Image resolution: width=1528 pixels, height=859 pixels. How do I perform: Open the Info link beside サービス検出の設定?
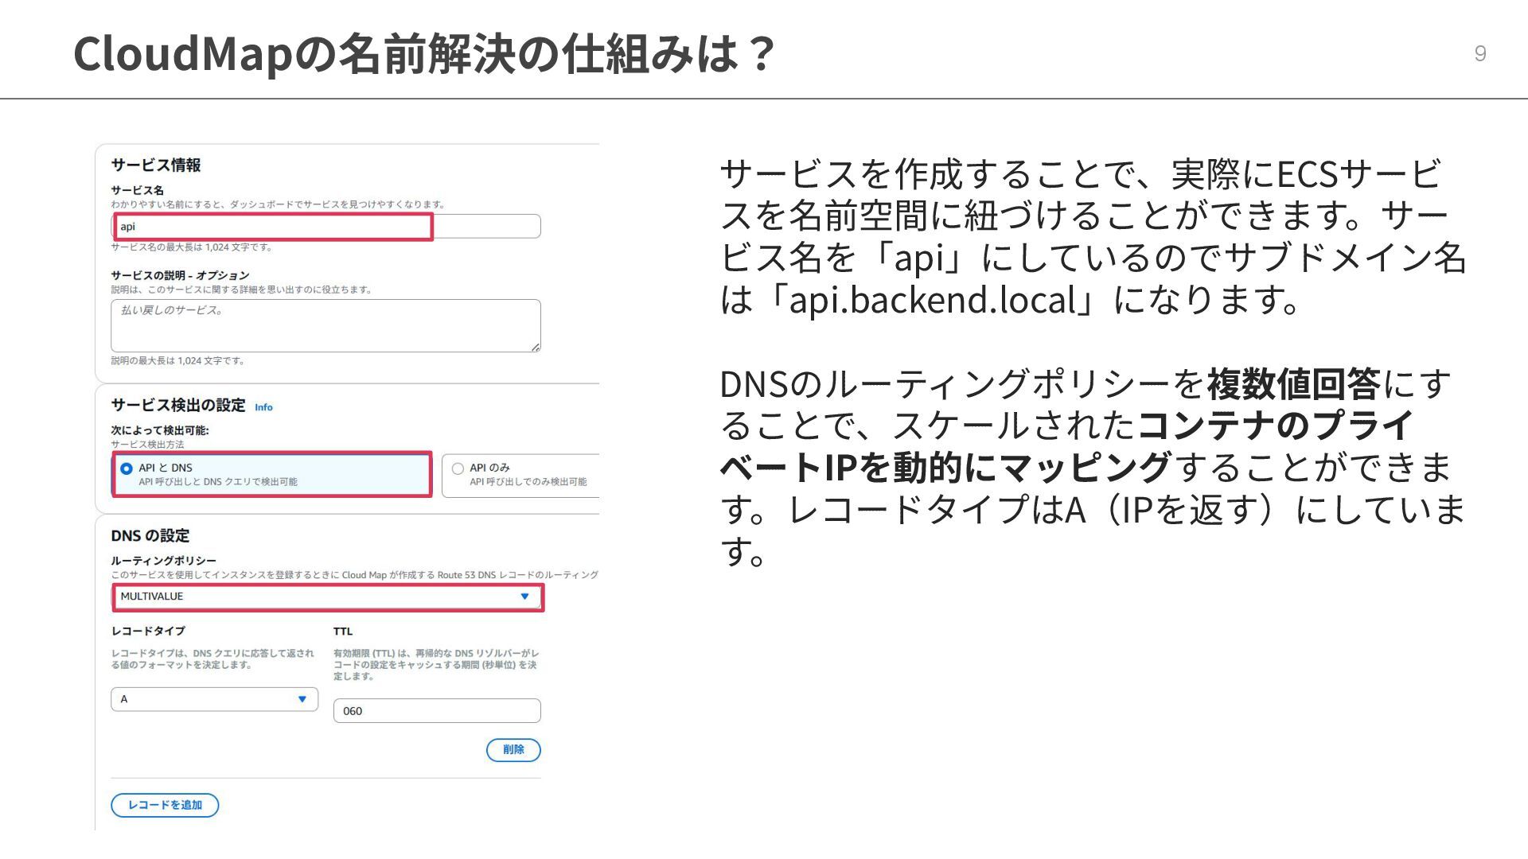pos(263,407)
